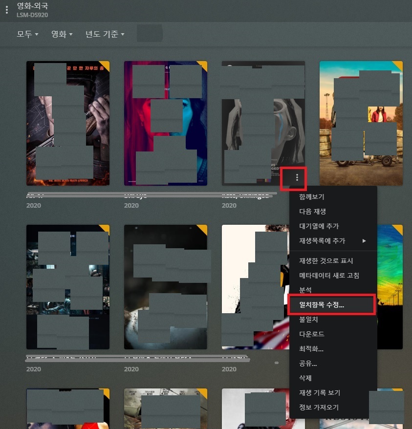Open the white poster with the American flag

pos(256,287)
